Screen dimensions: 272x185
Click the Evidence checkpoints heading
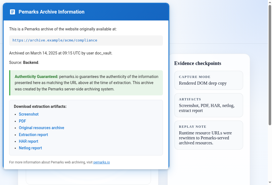tap(198, 63)
